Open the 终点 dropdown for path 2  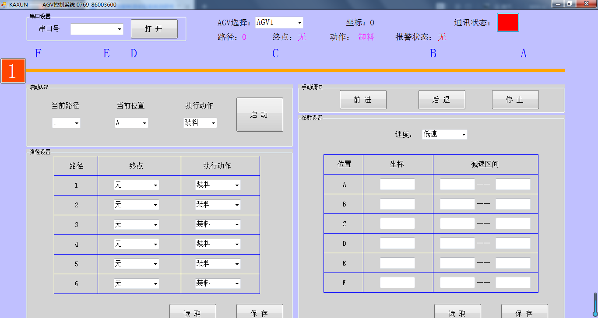[137, 205]
